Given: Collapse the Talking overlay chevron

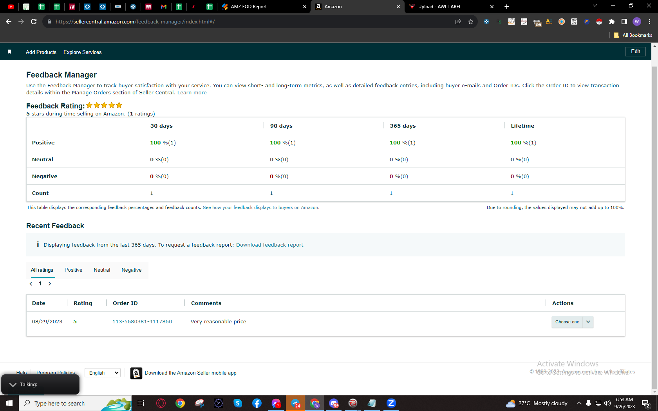Looking at the screenshot, I should [x=13, y=384].
